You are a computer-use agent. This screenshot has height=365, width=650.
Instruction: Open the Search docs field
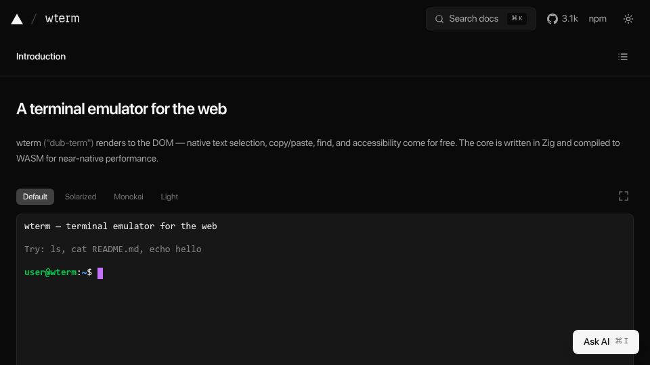pyautogui.click(x=481, y=19)
